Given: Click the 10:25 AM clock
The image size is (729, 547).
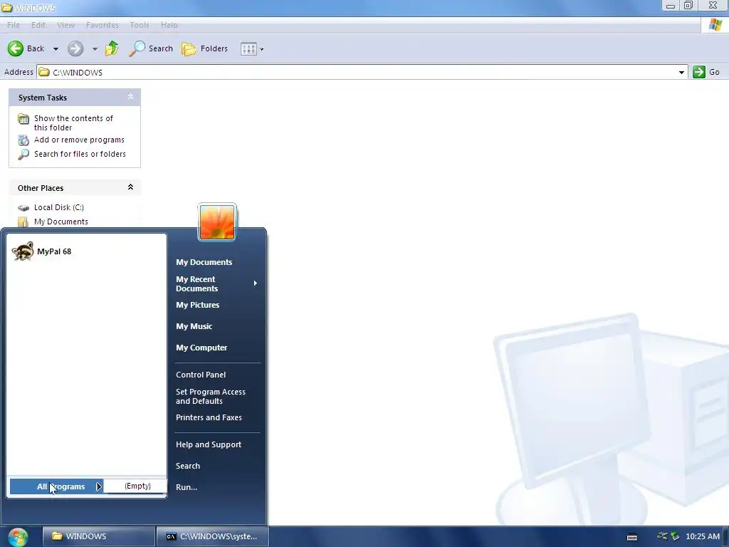Looking at the screenshot, I should tap(703, 536).
